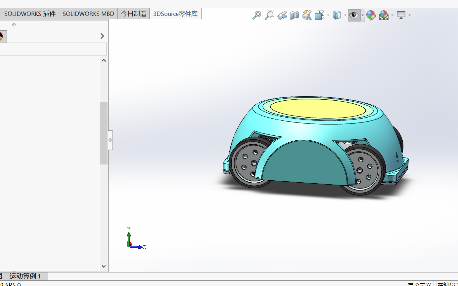The width and height of the screenshot is (458, 286).
Task: Open the View Settings dropdown arrow
Action: [410, 15]
